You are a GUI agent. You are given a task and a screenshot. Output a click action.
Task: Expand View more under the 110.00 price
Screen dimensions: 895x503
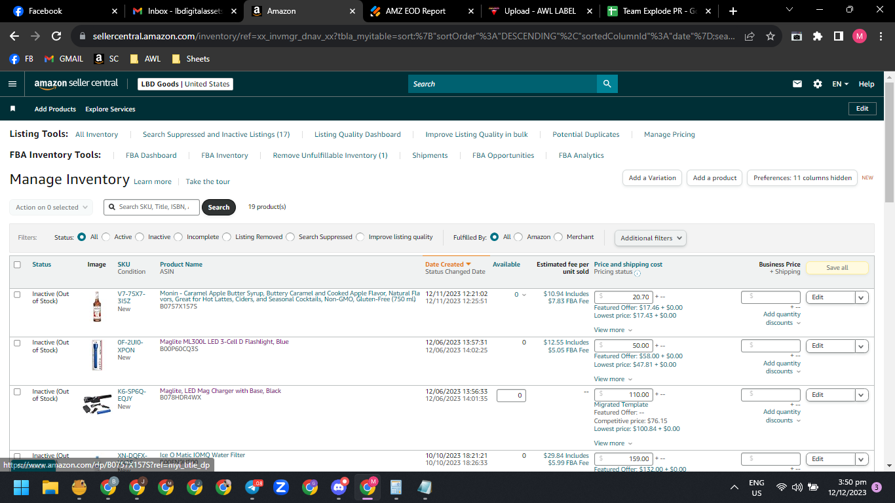pyautogui.click(x=613, y=443)
